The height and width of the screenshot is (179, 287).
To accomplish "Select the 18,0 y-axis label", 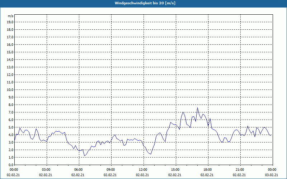I will (10, 30).
